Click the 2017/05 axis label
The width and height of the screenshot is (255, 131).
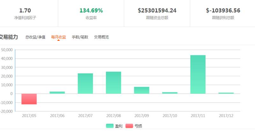(x=29, y=116)
